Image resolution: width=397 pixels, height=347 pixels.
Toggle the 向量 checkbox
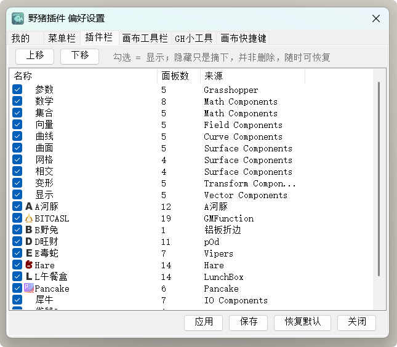point(17,124)
